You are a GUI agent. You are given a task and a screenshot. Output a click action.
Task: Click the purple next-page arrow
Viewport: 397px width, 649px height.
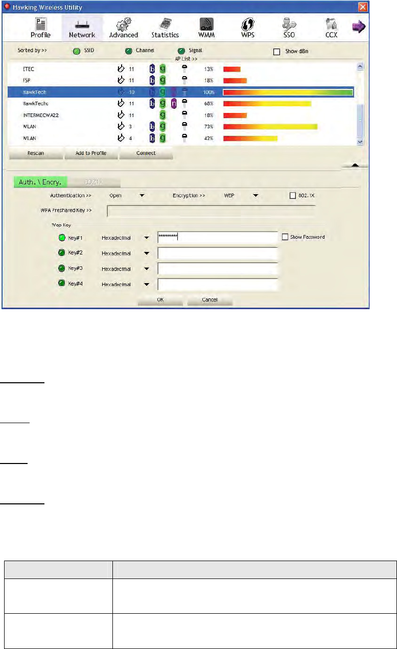click(x=359, y=27)
